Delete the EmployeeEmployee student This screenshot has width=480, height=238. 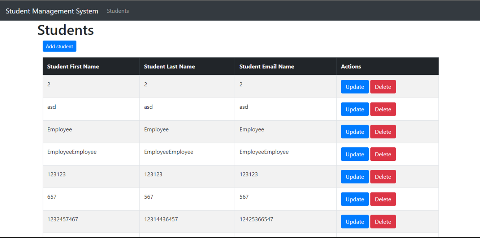pos(383,154)
